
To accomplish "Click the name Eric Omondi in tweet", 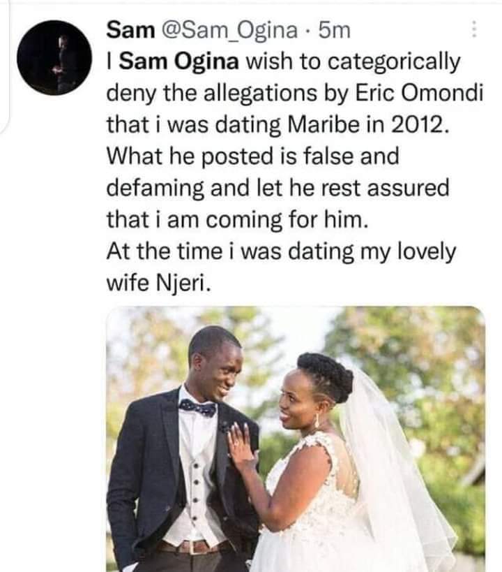I will click(x=419, y=93).
